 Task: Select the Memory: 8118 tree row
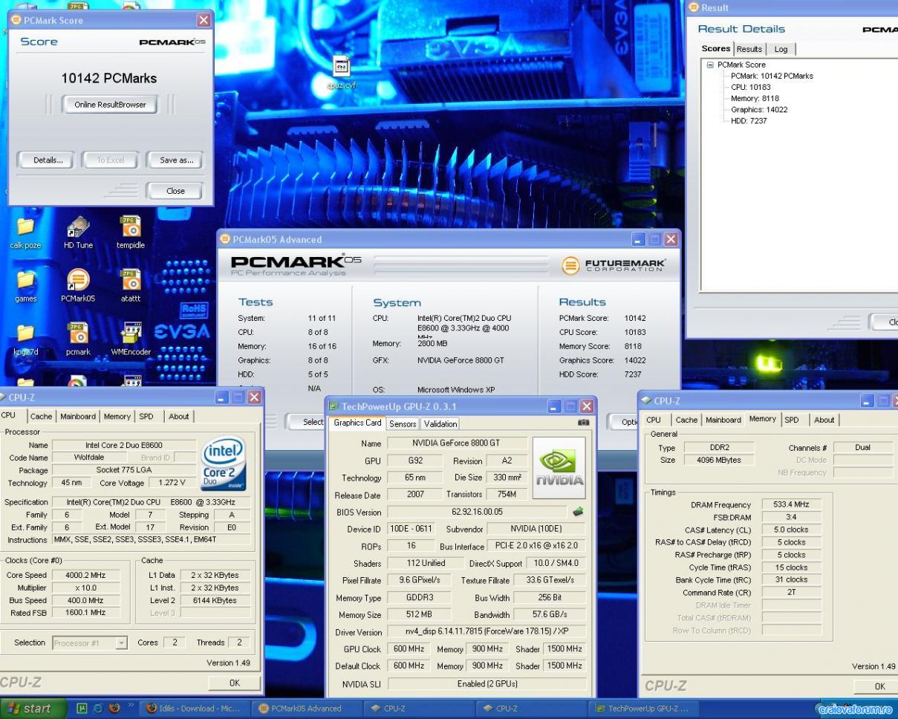tap(755, 98)
